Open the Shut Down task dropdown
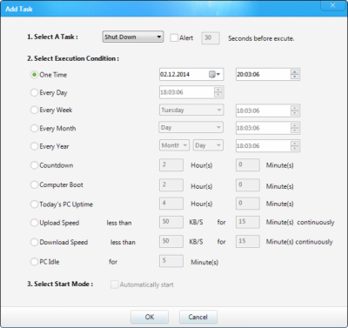The image size is (348, 328). coord(133,37)
